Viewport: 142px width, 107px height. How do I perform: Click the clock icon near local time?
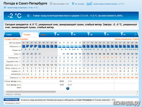51,4
